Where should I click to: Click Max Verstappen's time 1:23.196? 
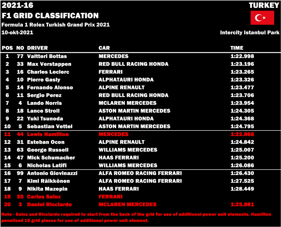point(242,64)
